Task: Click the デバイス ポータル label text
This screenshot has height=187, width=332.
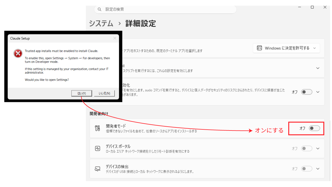Action: [118, 146]
